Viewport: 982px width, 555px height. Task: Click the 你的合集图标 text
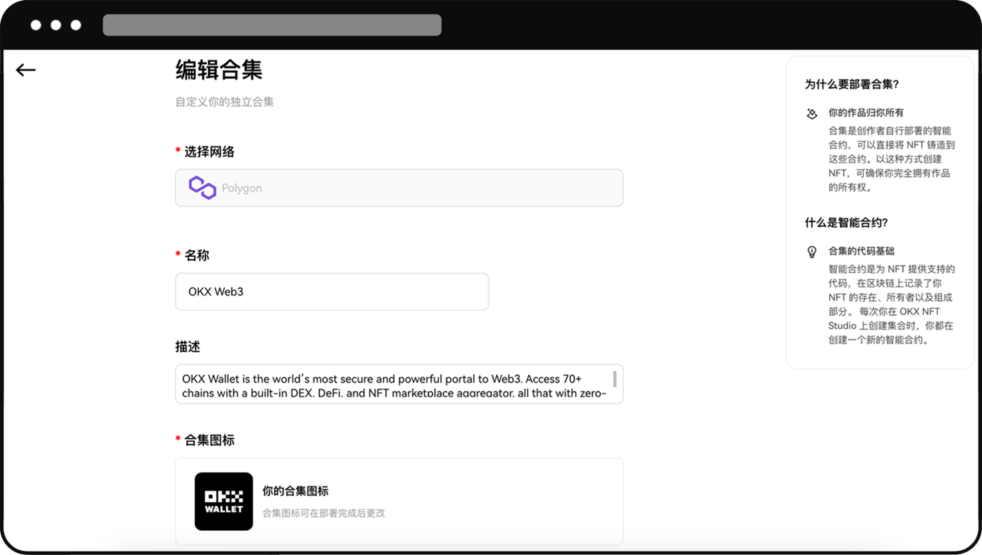(x=296, y=491)
